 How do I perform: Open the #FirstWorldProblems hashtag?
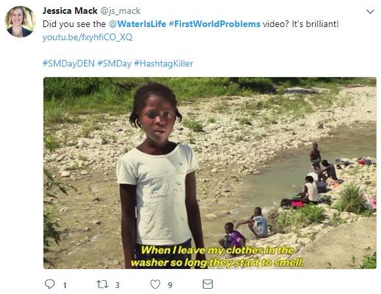click(x=215, y=24)
